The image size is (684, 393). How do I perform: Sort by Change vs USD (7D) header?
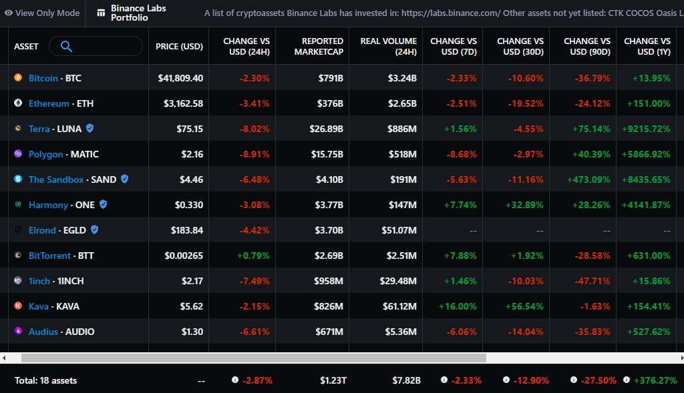coord(454,46)
